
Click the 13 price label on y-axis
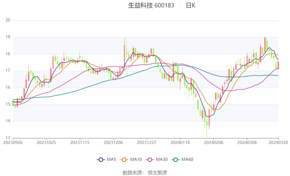[7, 138]
